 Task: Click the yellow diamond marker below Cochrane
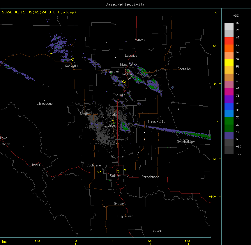click(x=99, y=172)
